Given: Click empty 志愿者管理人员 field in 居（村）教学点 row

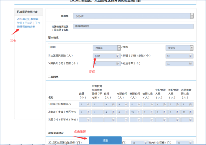Looking at the screenshot, I should (187, 120).
